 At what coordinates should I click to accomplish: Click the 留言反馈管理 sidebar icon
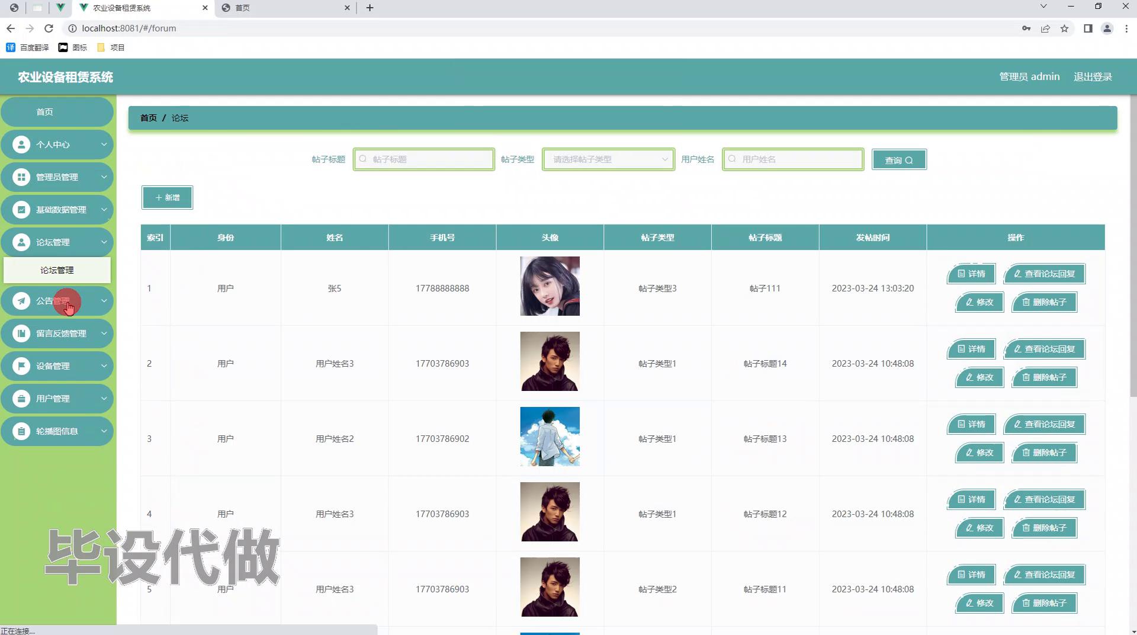coord(21,333)
